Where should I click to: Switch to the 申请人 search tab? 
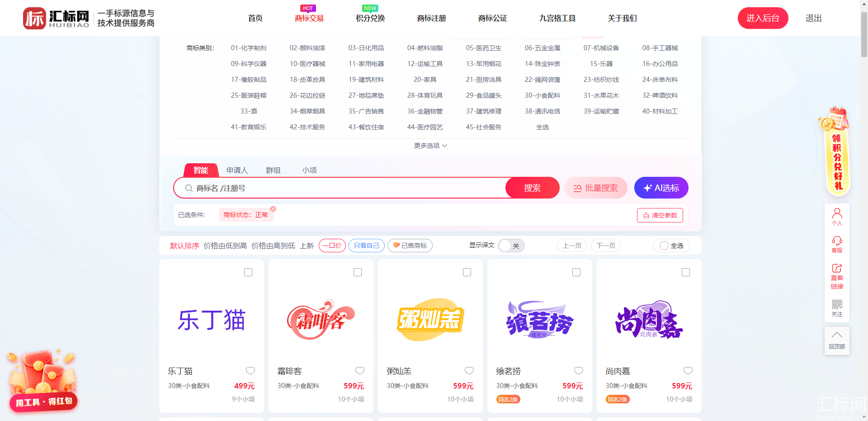coord(237,170)
